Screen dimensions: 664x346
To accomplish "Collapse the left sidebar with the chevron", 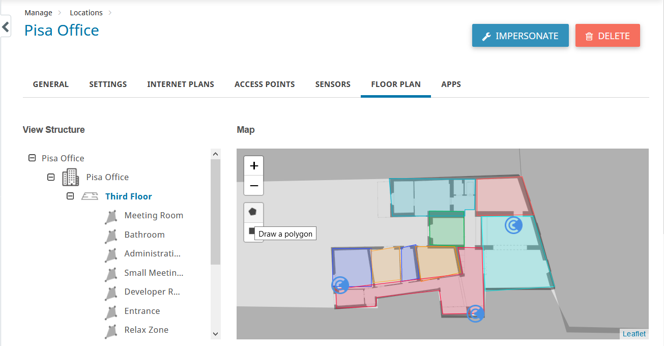I will click(x=6, y=26).
